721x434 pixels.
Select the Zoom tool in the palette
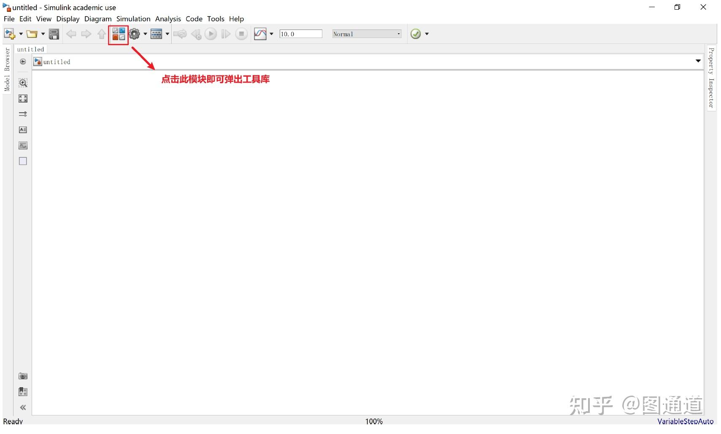23,83
